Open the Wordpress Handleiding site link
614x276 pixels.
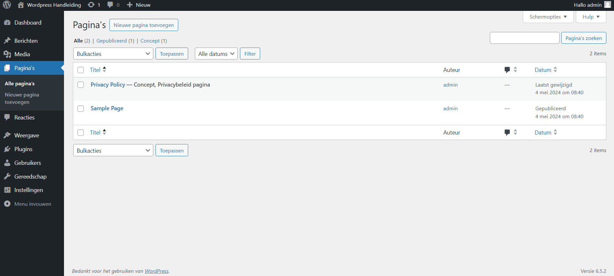pos(54,5)
